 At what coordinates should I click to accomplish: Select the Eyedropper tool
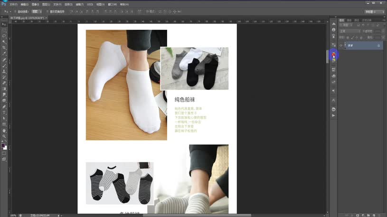tap(4, 53)
